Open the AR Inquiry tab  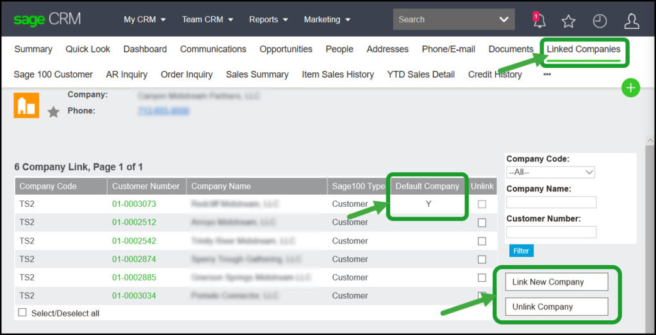[126, 74]
